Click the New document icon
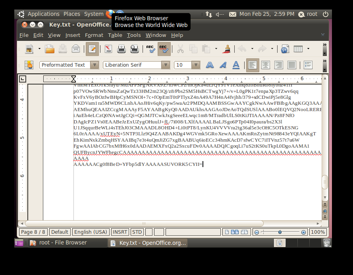 [29, 49]
